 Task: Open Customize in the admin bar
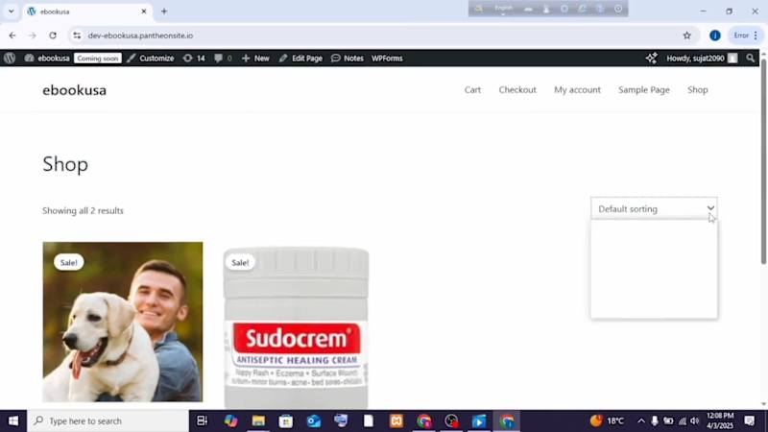tap(151, 58)
